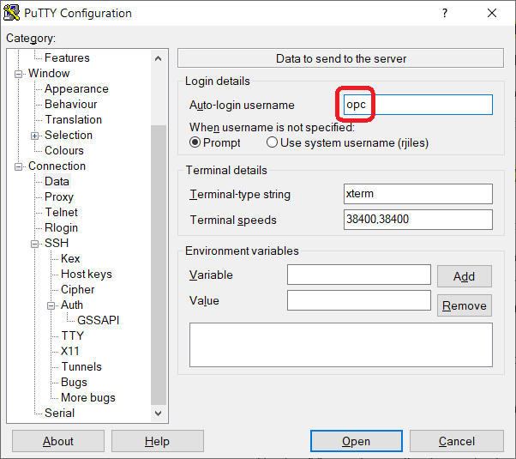Click the environment variables list box
516x459 pixels.
click(341, 345)
